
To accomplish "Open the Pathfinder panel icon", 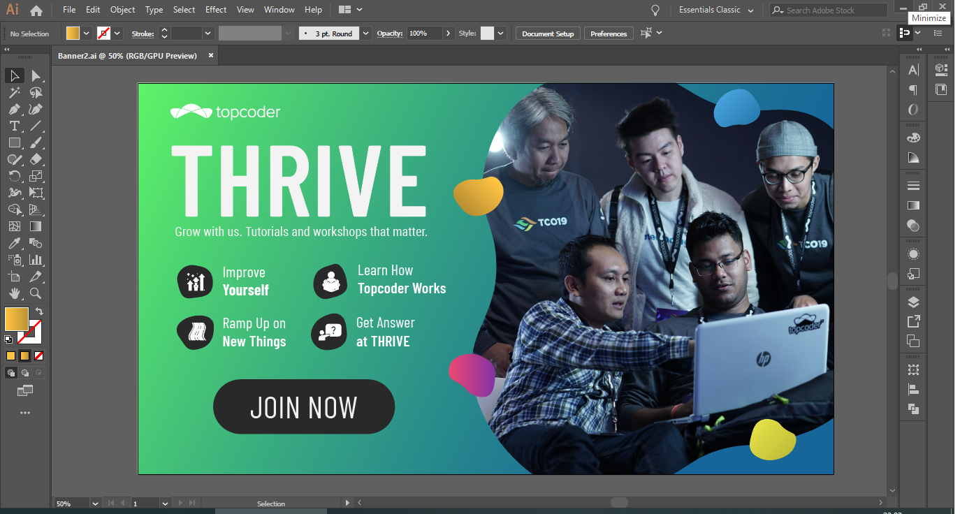I will 913,409.
